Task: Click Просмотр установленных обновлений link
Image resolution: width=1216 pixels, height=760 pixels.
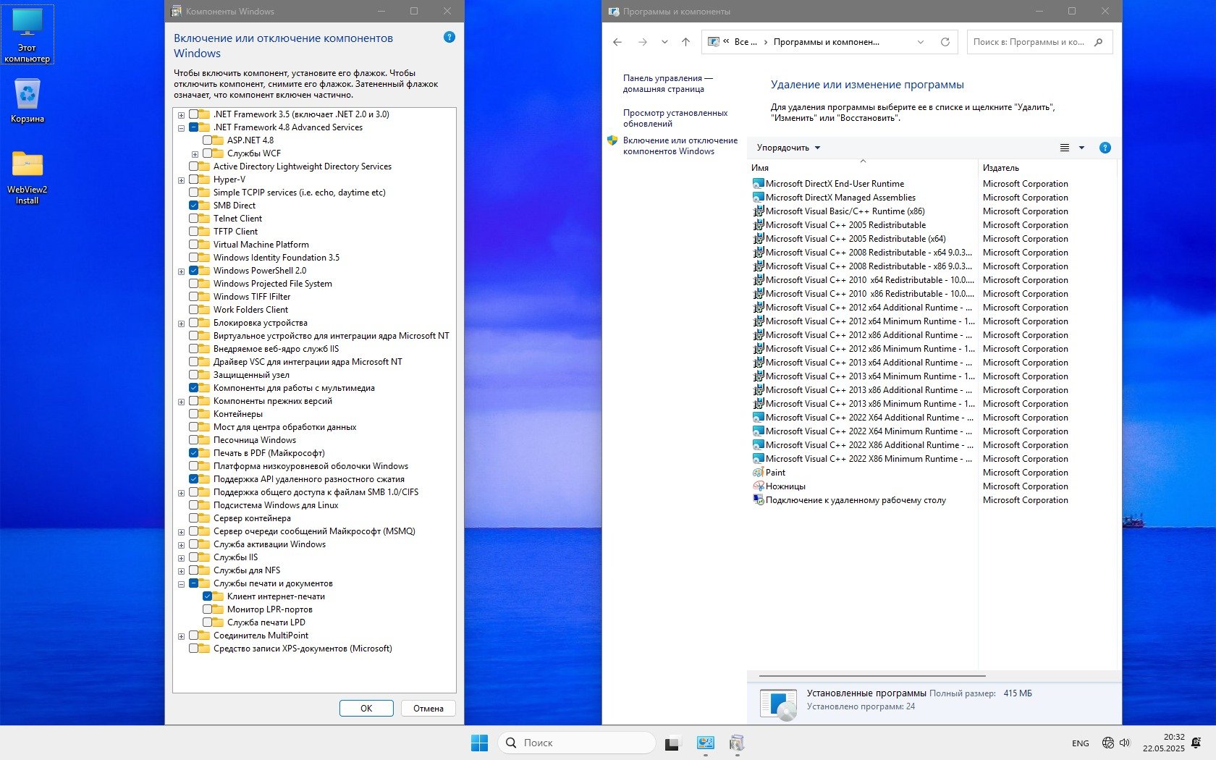Action: [675, 118]
